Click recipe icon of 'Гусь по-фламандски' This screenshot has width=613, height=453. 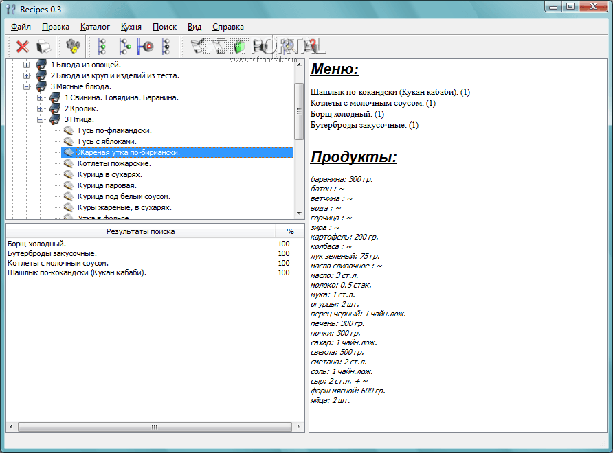(69, 130)
